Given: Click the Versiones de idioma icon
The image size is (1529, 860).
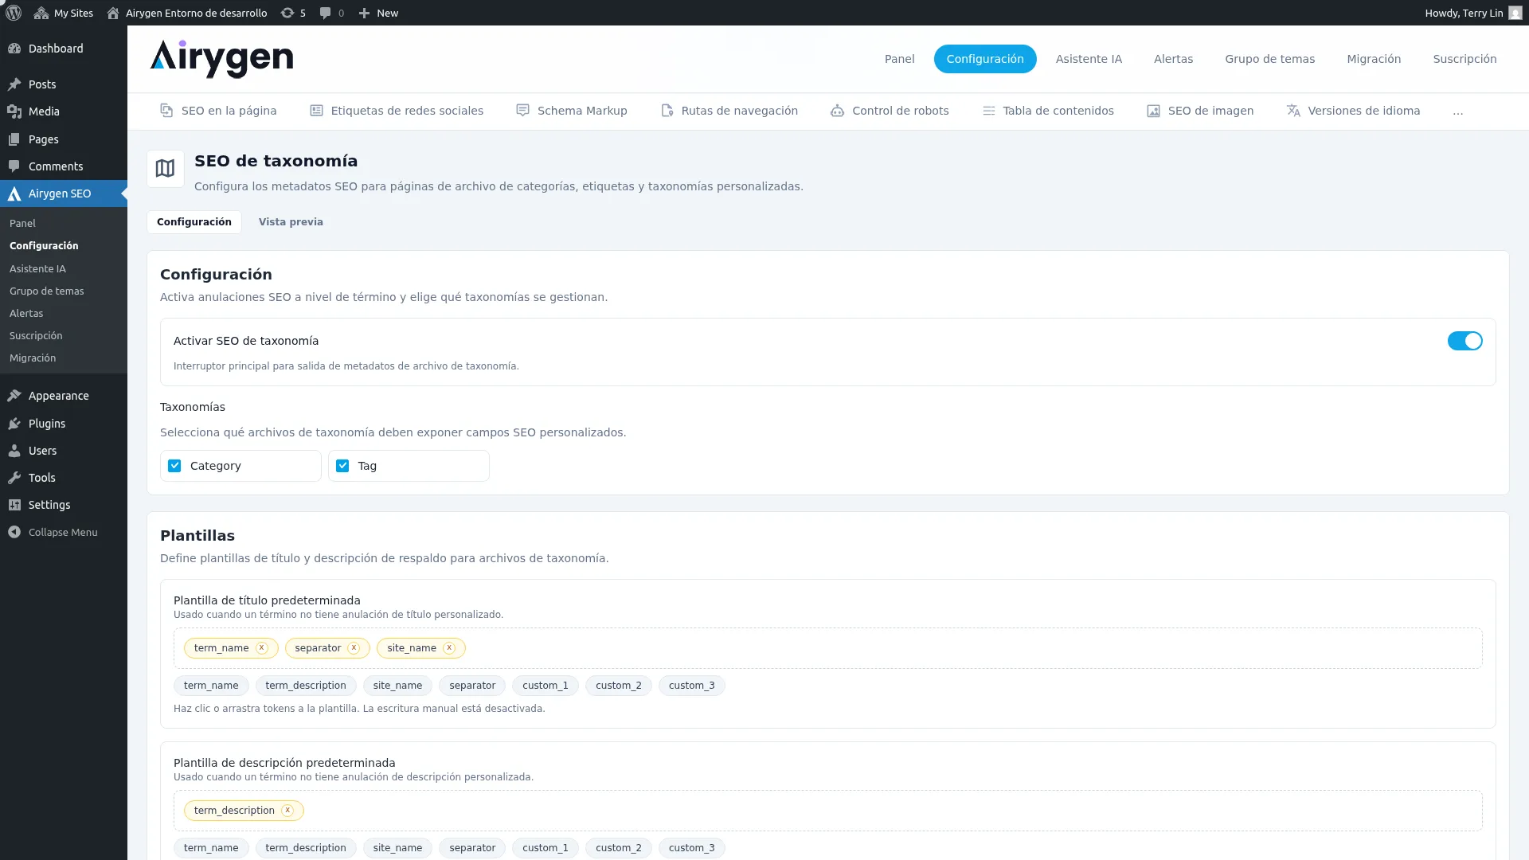Looking at the screenshot, I should click(1293, 111).
